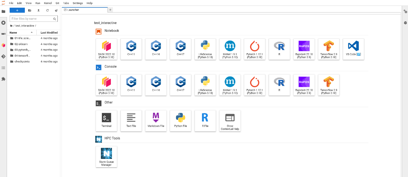Refresh the file browser
This screenshot has height=177, width=408.
point(47,10)
